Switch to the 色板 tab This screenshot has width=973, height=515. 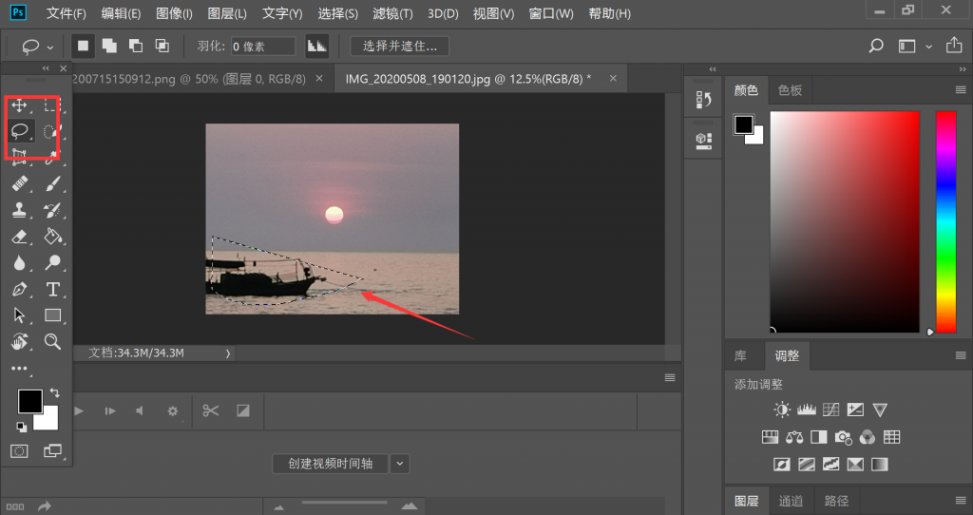pyautogui.click(x=790, y=90)
